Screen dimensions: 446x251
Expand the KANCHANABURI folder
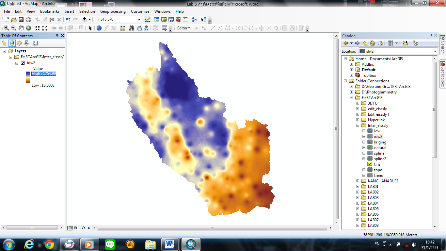pyautogui.click(x=358, y=181)
